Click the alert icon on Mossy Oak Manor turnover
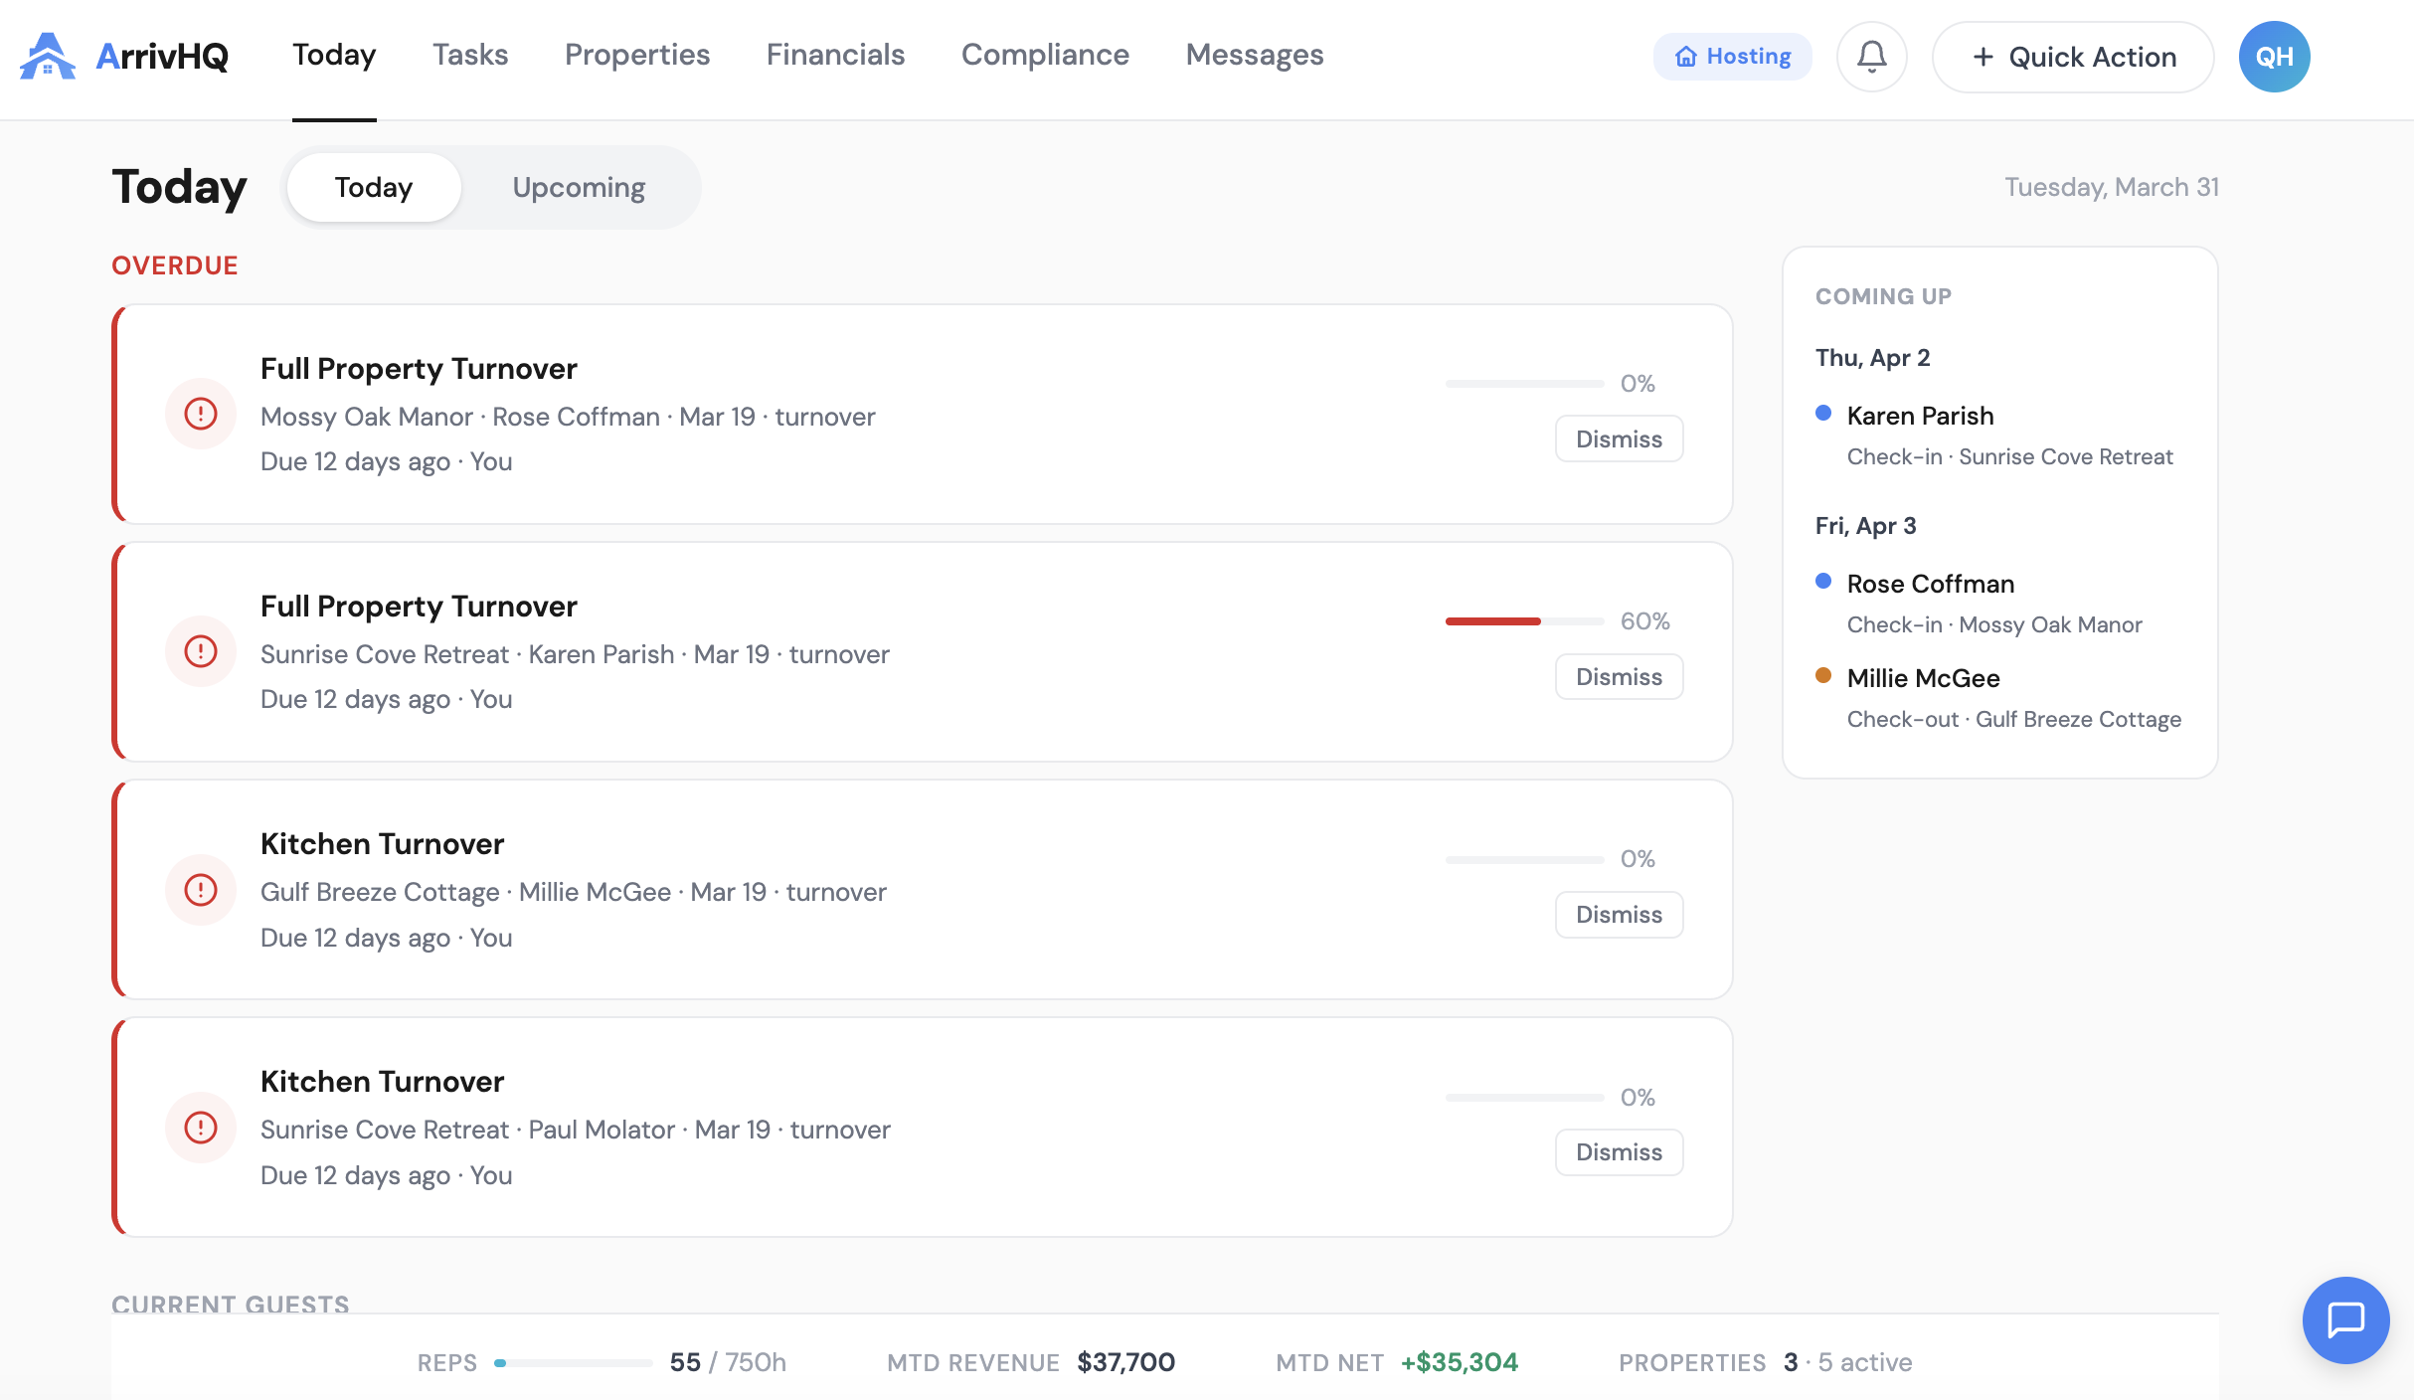This screenshot has width=2414, height=1400. point(200,414)
